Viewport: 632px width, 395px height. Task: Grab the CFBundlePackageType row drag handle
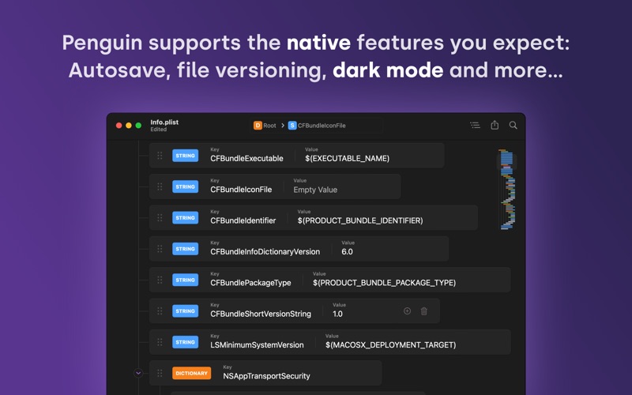160,280
